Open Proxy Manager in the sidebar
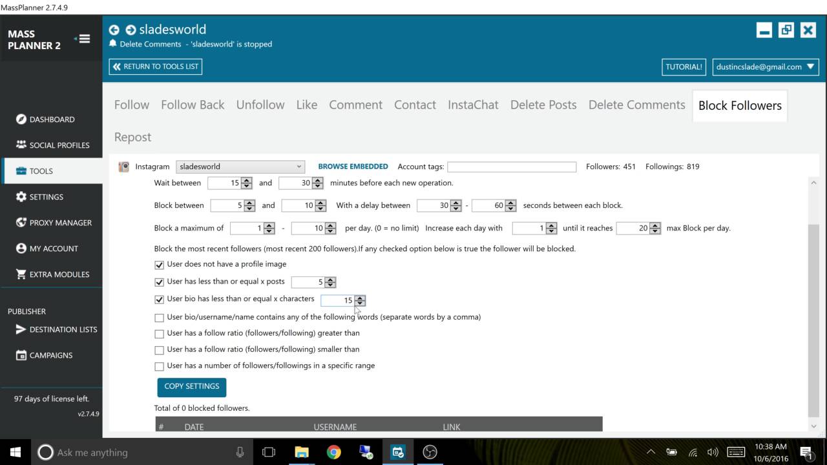The width and height of the screenshot is (827, 465). [x=54, y=223]
